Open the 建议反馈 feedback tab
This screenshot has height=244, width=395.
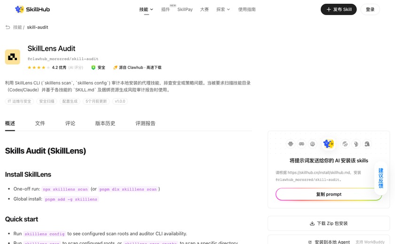(x=381, y=178)
